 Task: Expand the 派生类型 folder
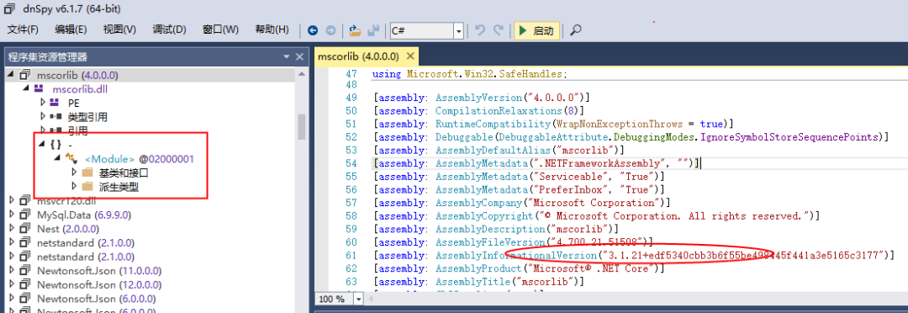click(73, 186)
